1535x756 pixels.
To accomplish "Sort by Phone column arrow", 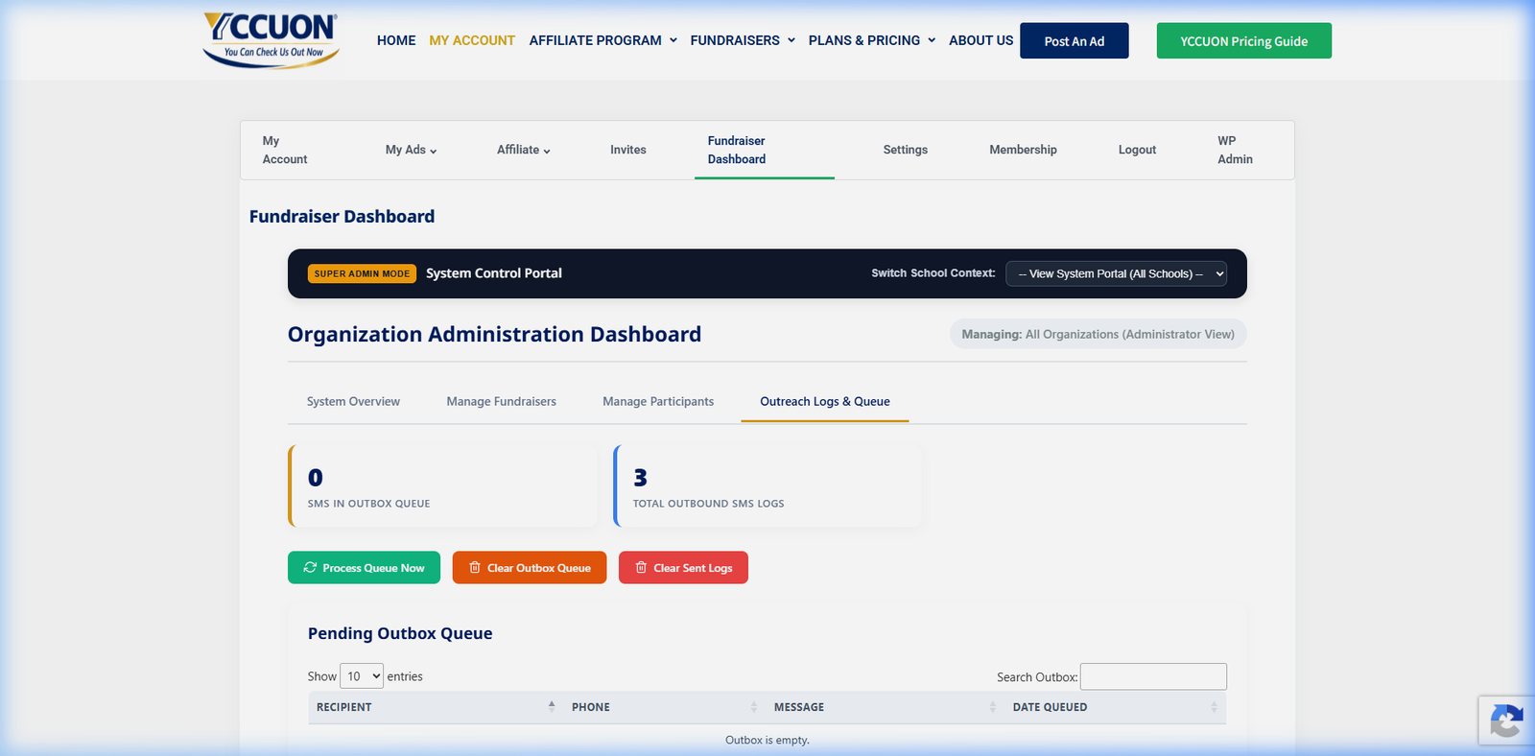I will pyautogui.click(x=754, y=707).
